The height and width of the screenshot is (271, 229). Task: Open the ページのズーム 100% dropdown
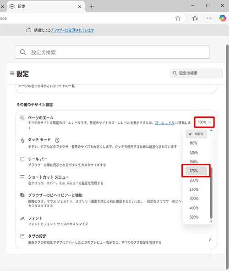204,122
